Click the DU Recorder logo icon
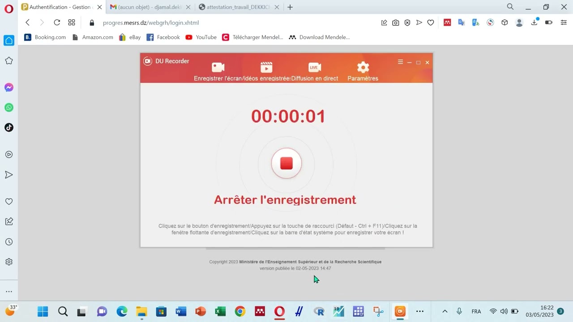 click(x=148, y=61)
